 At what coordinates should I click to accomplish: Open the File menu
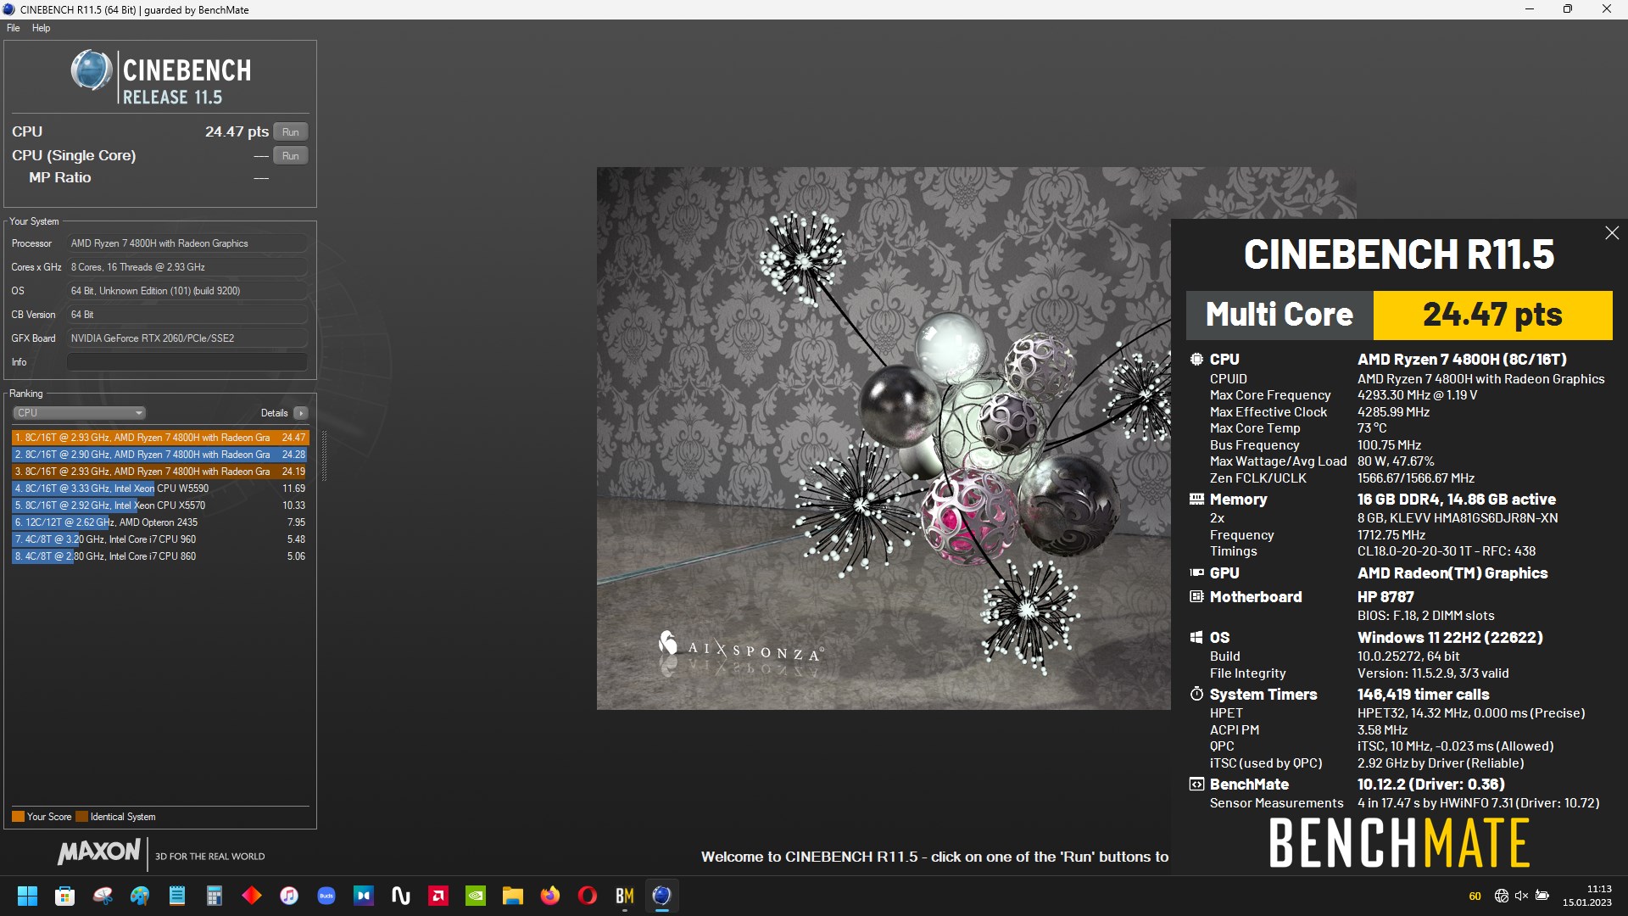point(13,28)
